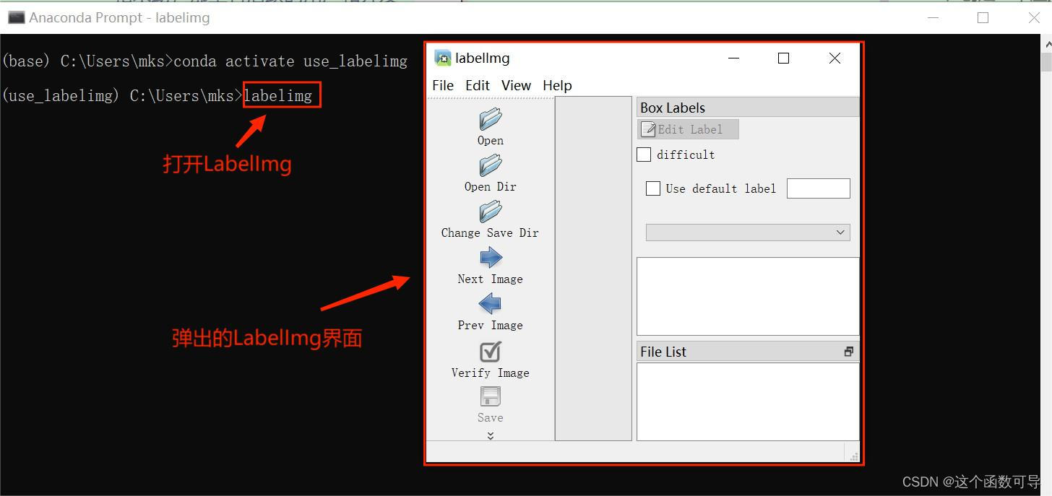Click the Edit Label button
This screenshot has height=496, width=1052.
(x=688, y=130)
